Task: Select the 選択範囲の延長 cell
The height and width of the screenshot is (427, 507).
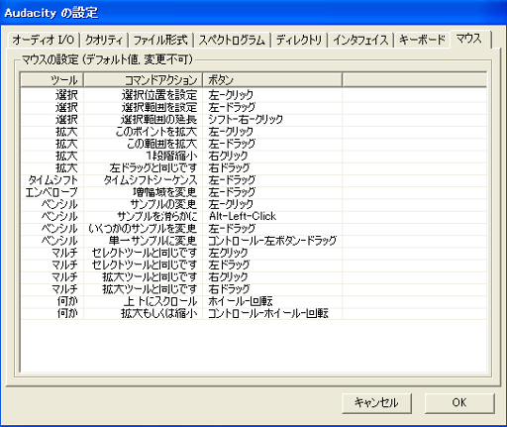Action: [143, 120]
